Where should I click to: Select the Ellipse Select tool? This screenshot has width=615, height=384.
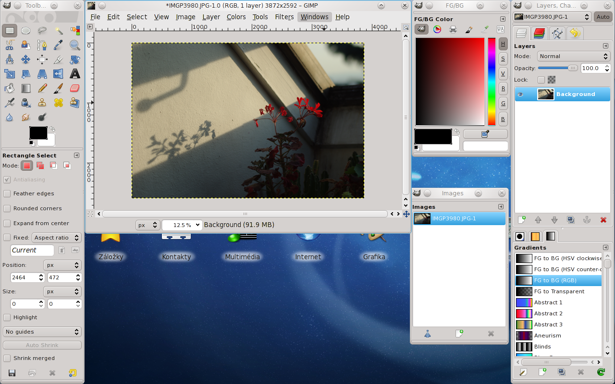26,31
